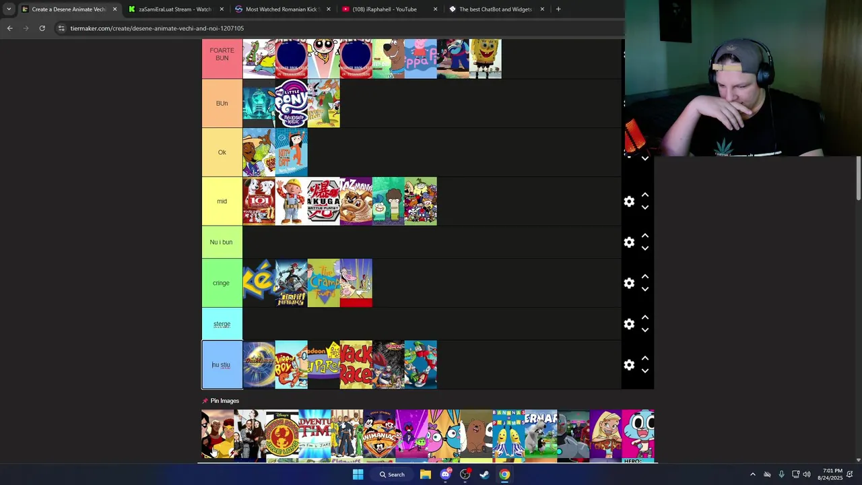Edit the BUn tier label
This screenshot has height=485, width=862.
click(222, 103)
